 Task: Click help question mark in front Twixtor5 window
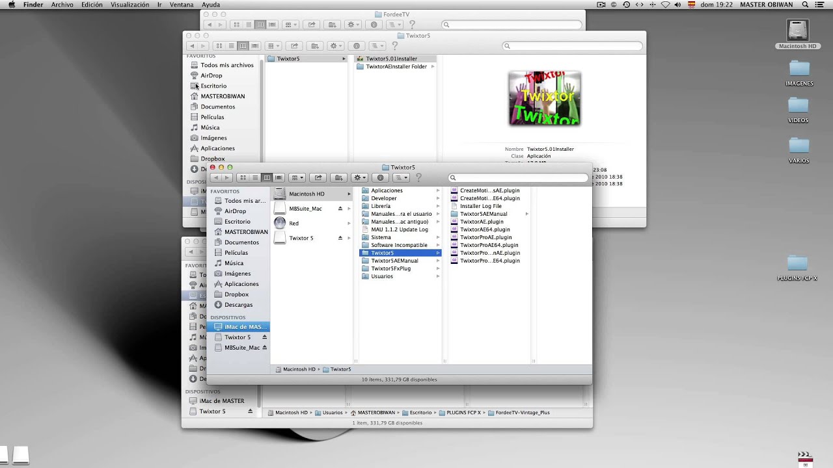(x=418, y=177)
